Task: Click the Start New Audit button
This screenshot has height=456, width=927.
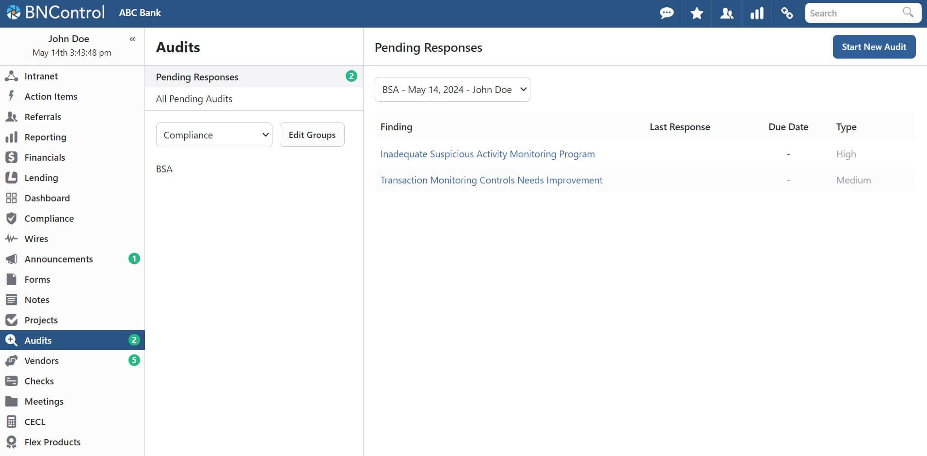Action: click(874, 47)
